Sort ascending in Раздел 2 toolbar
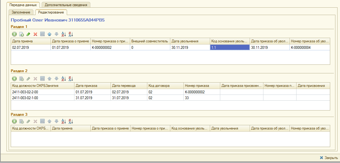The height and width of the screenshot is (163, 340). [x=64, y=79]
